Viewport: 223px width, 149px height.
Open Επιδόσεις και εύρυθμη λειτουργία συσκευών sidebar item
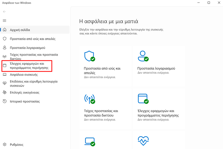[35, 83]
